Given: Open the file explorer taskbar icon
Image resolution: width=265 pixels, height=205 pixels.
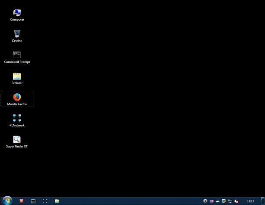Looking at the screenshot, I should (x=57, y=201).
